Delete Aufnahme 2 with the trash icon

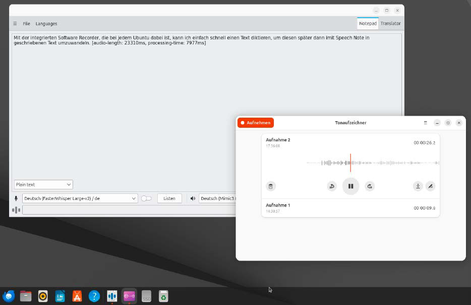(x=271, y=186)
